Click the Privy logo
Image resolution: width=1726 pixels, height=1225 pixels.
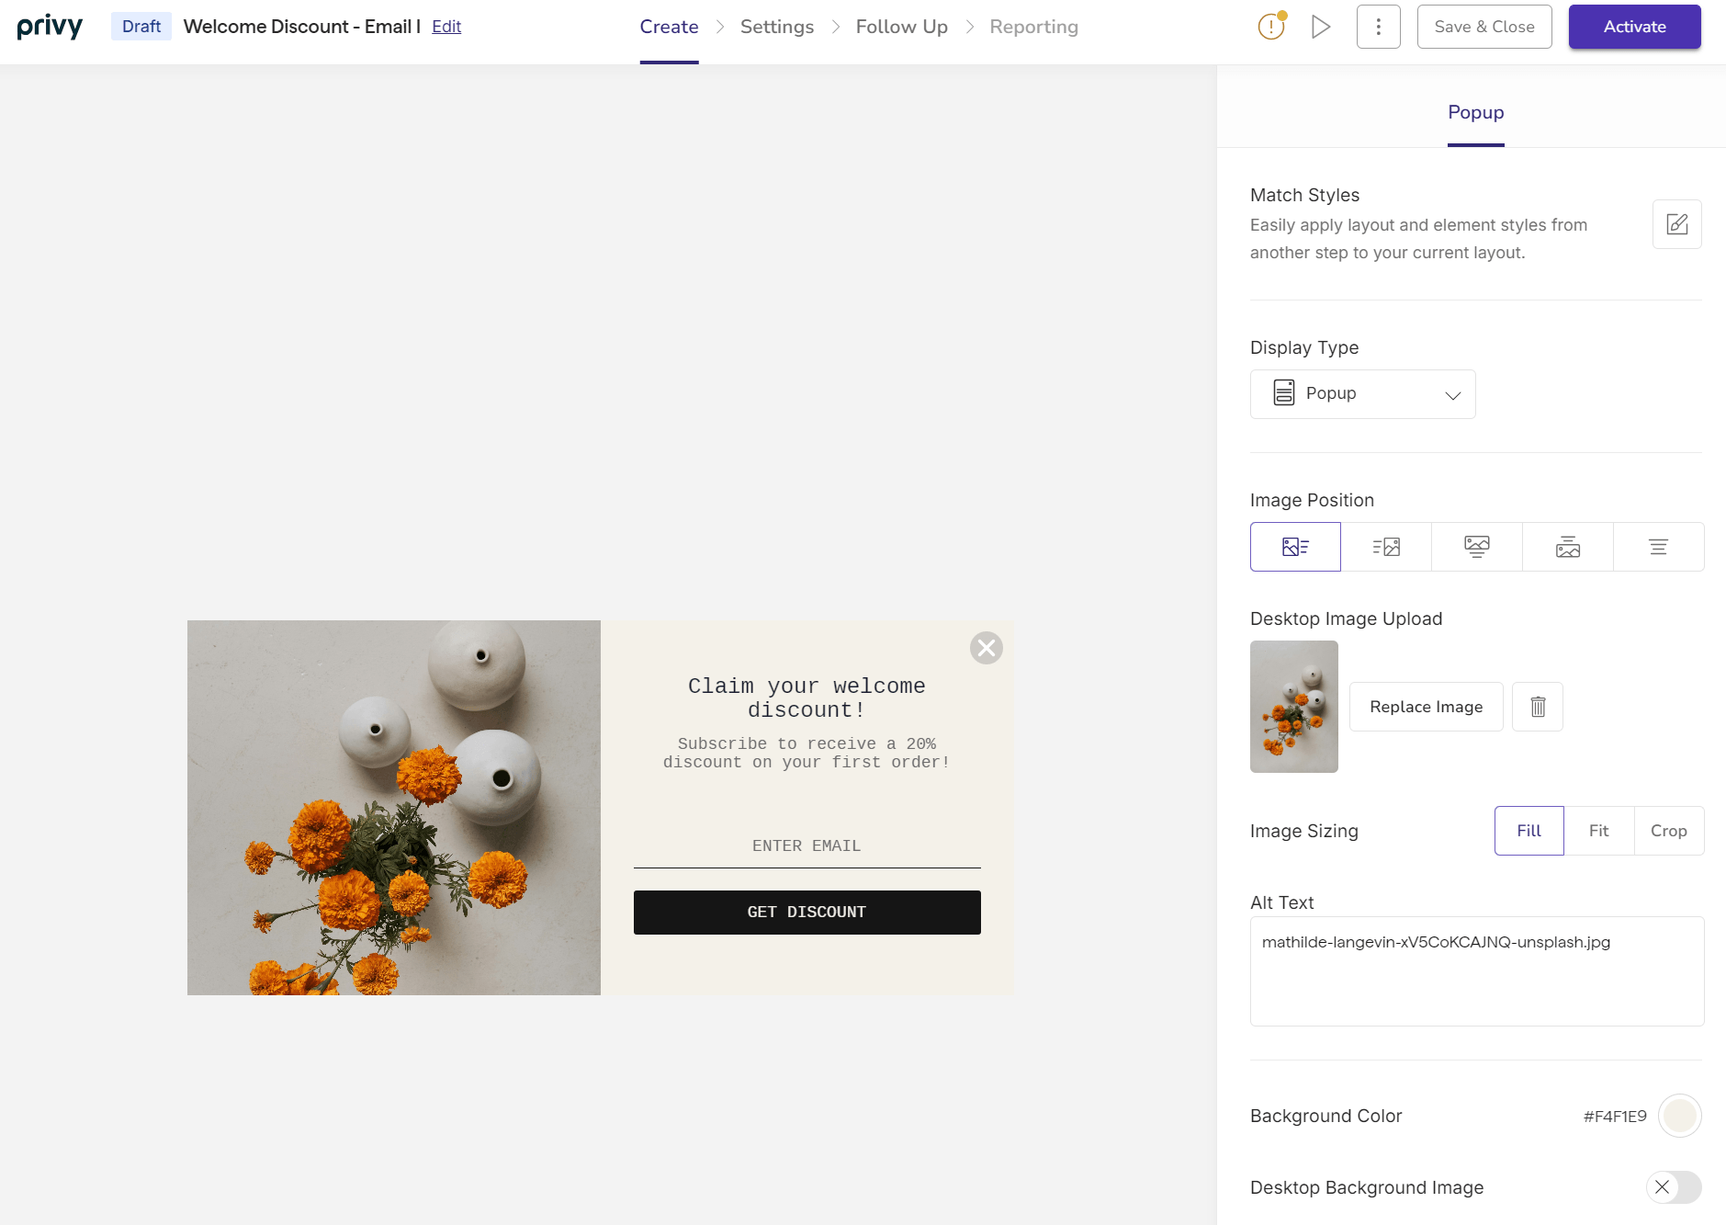[50, 27]
